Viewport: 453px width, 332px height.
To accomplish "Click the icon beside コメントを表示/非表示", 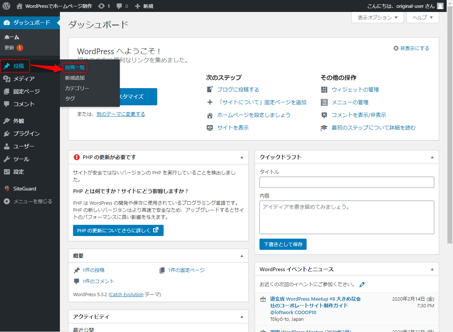I will (324, 115).
